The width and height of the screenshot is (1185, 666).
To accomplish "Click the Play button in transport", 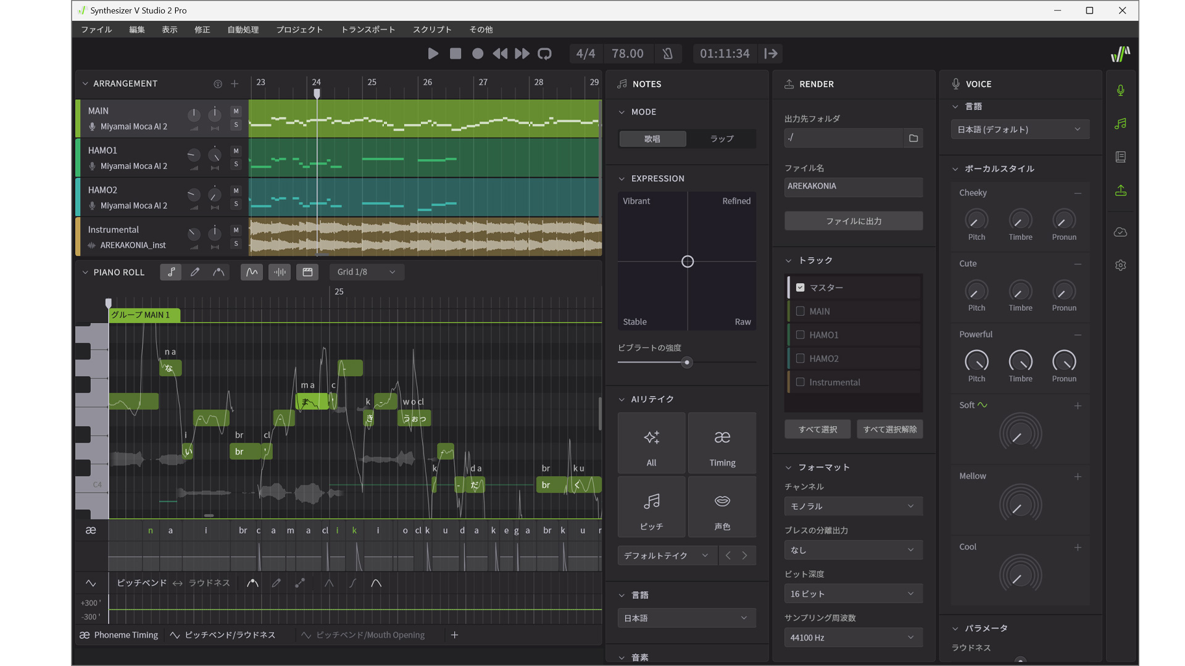I will pyautogui.click(x=433, y=54).
